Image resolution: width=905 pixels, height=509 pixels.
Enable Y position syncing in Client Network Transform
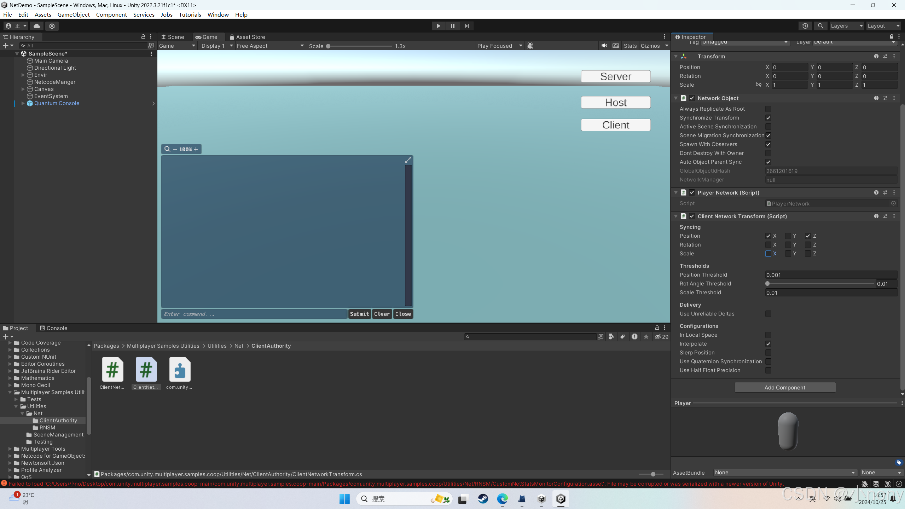pos(788,236)
